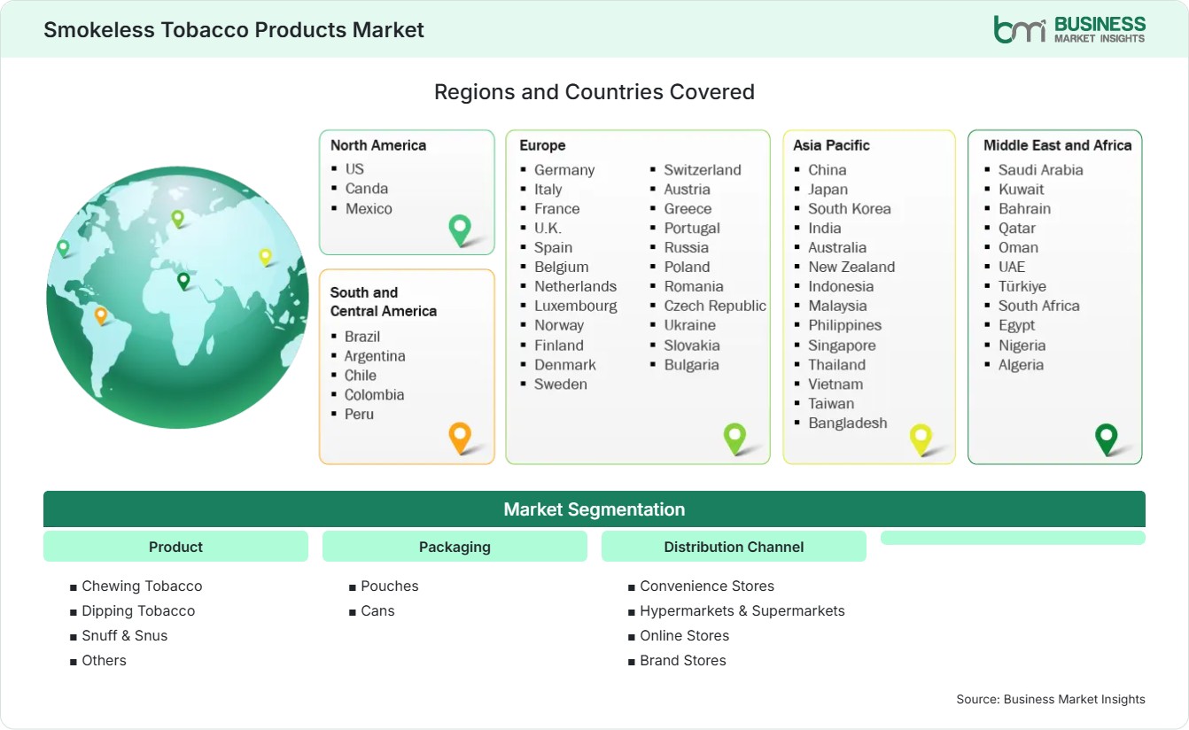The image size is (1189, 730).
Task: Click 'Switzerland' in the Europe list
Action: click(x=703, y=169)
